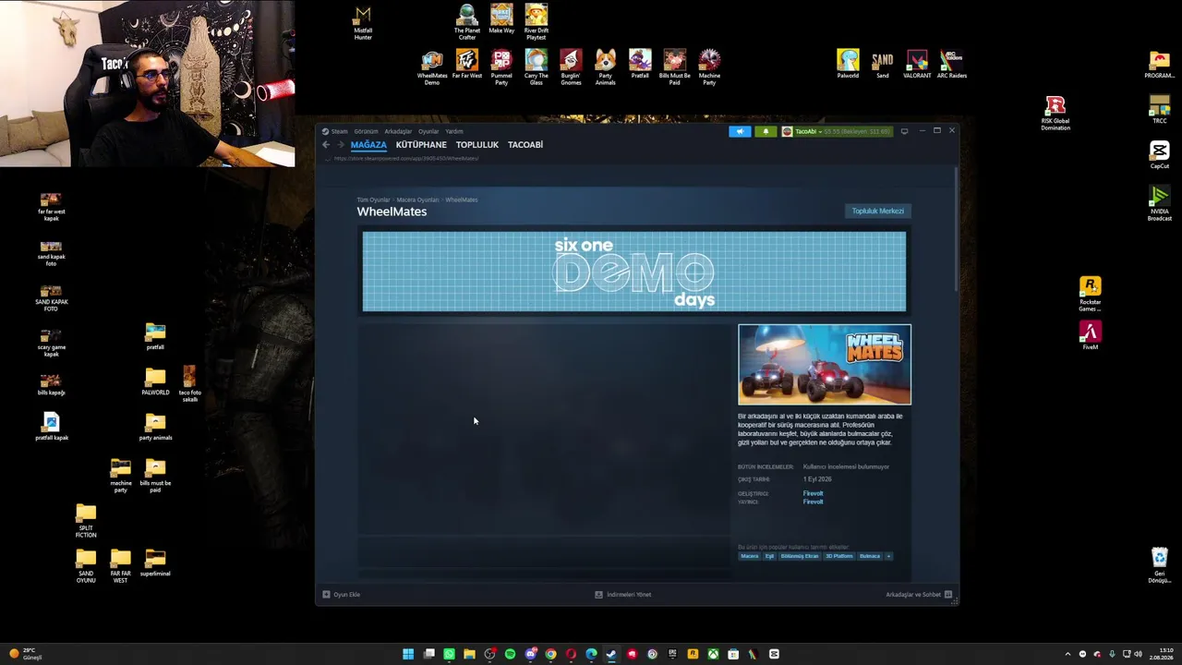1182x665 pixels.
Task: Open the Görünüm menu
Action: pyautogui.click(x=366, y=131)
